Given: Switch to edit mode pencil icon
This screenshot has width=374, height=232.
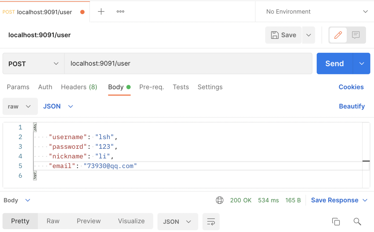Looking at the screenshot, I should 338,35.
